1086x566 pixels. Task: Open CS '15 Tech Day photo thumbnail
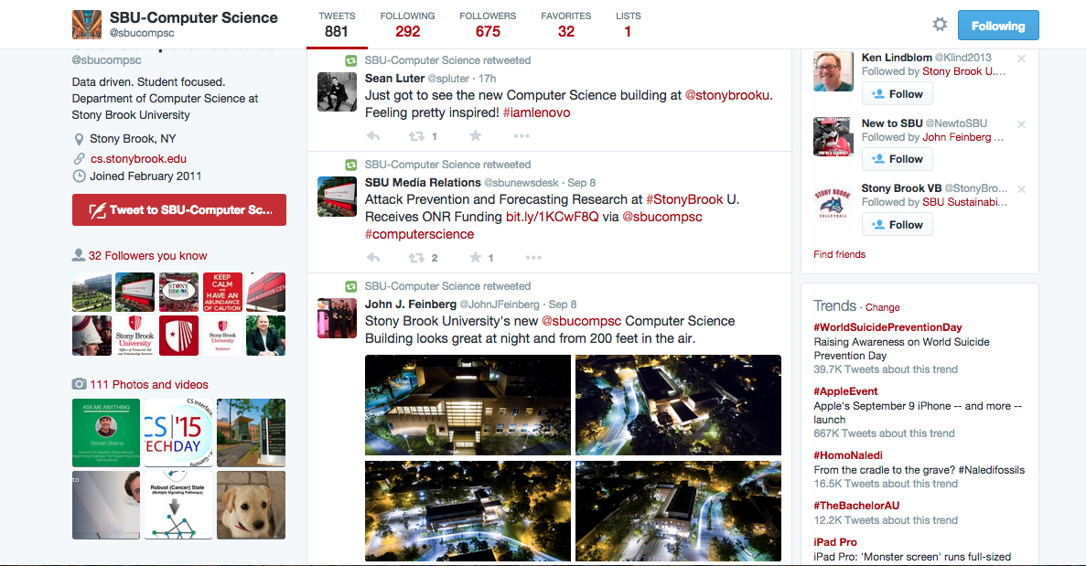178,433
